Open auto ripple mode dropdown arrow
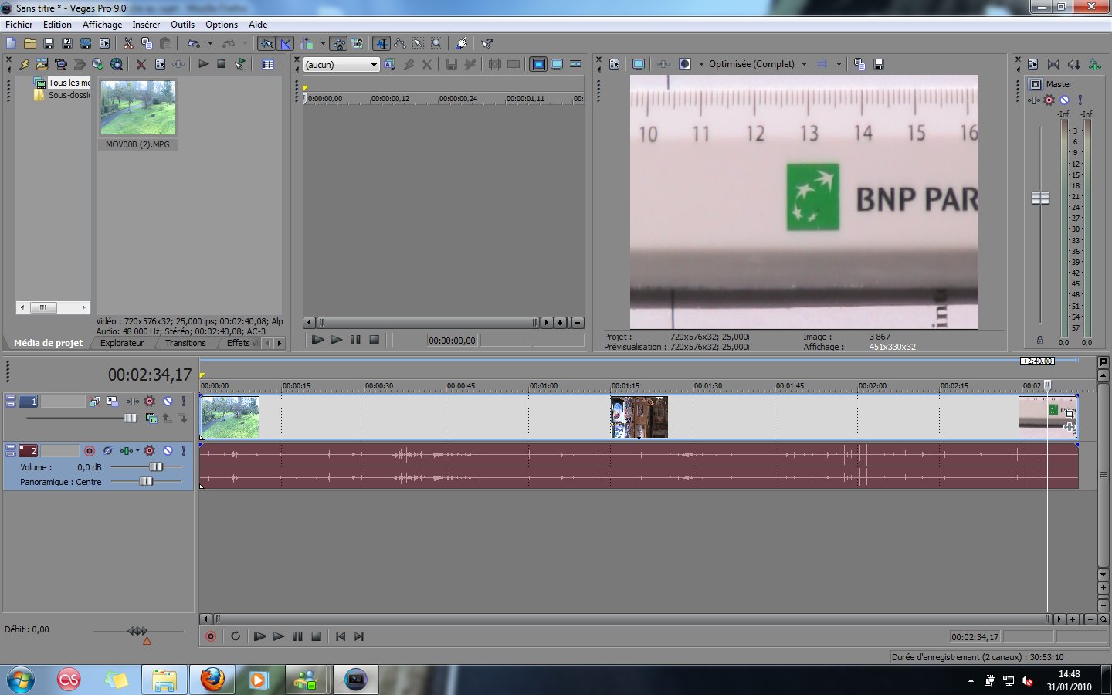Screen dimensions: 1112x695 [323, 43]
